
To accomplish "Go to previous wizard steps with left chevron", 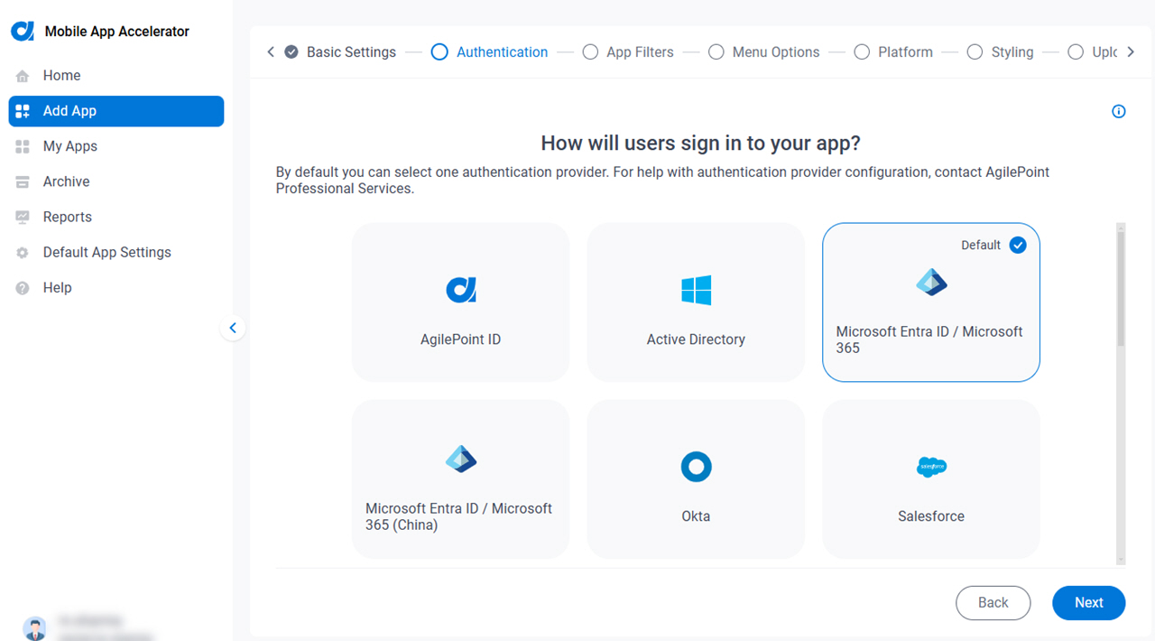I will click(x=271, y=52).
